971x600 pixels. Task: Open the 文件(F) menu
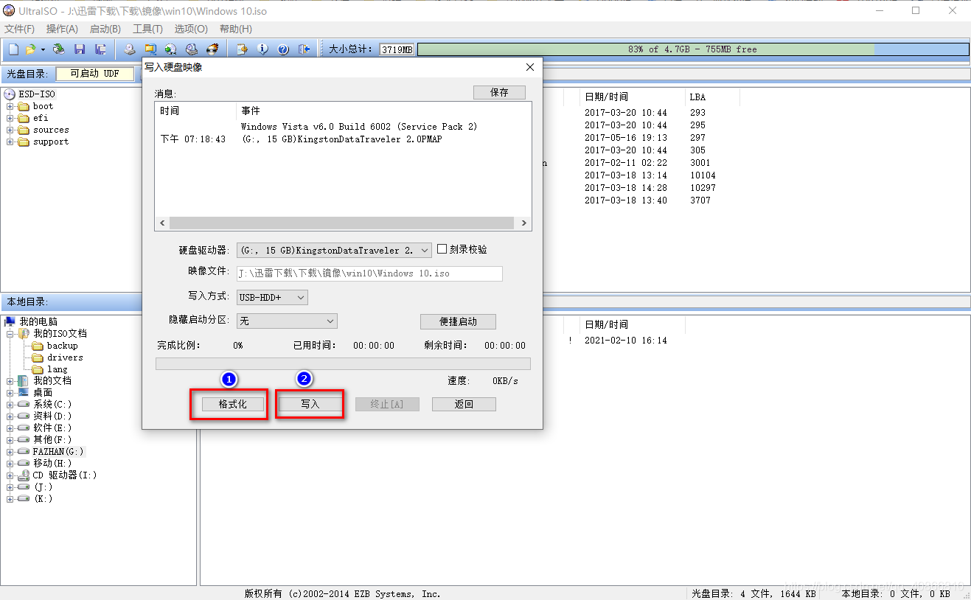20,29
